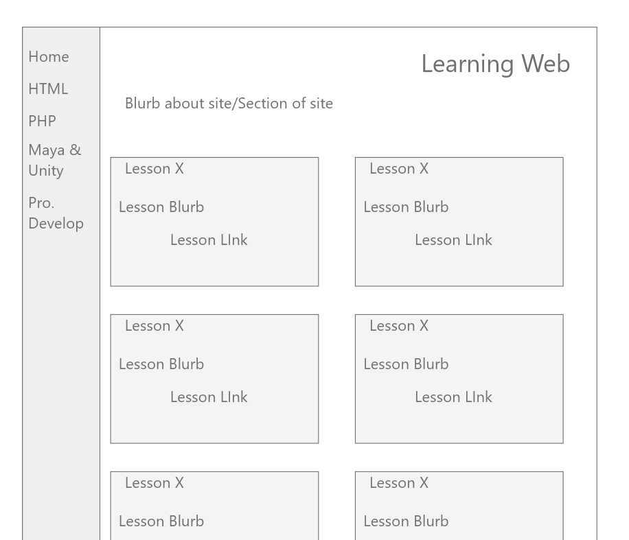This screenshot has height=540, width=629.
Task: Open the Maya & Unity sidebar section
Action: 54,160
